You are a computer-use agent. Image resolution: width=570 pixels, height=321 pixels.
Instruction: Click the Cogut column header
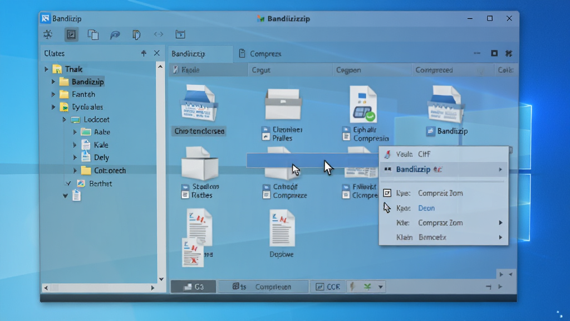290,70
